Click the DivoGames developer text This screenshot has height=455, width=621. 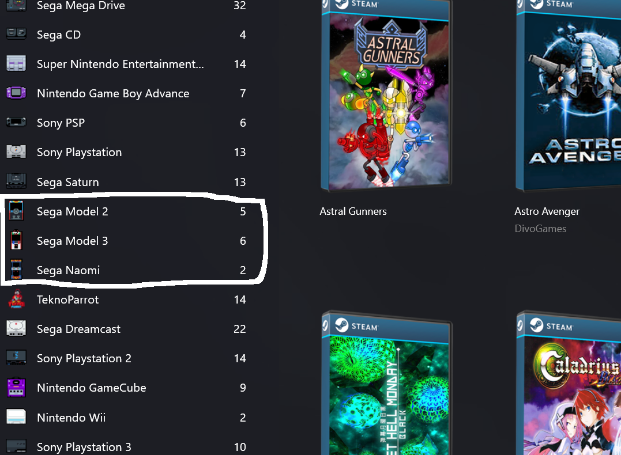point(540,229)
